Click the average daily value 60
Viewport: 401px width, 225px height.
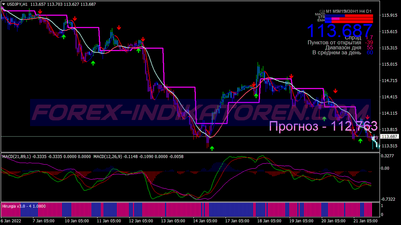pos(370,53)
